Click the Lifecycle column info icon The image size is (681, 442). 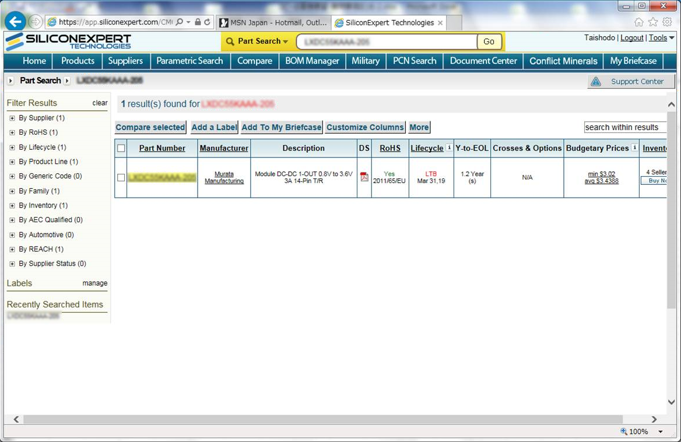pos(448,148)
